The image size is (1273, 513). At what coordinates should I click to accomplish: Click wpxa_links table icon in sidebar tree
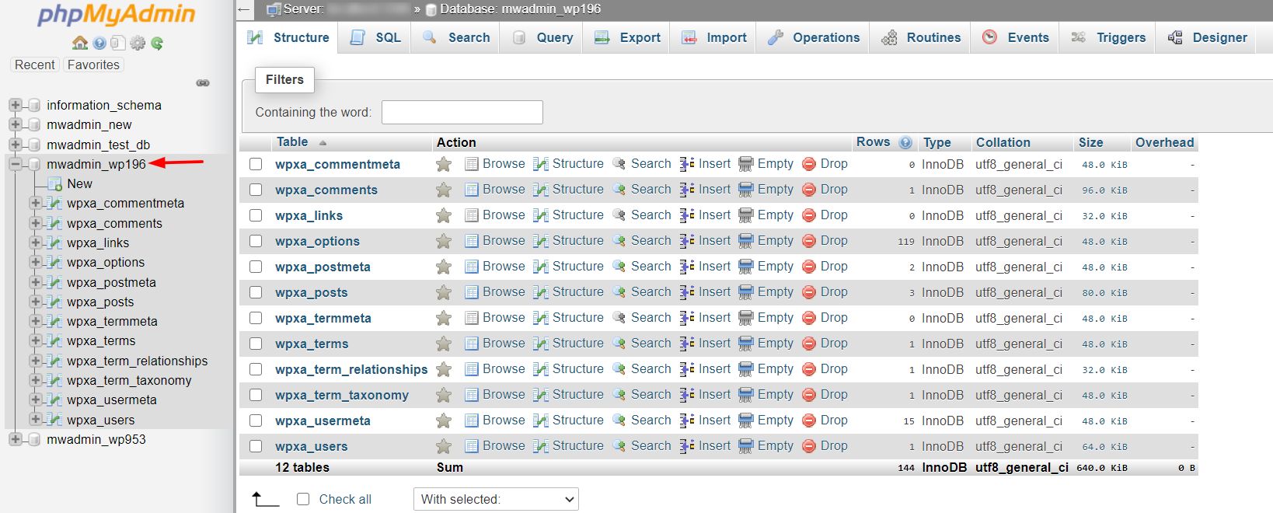(54, 243)
